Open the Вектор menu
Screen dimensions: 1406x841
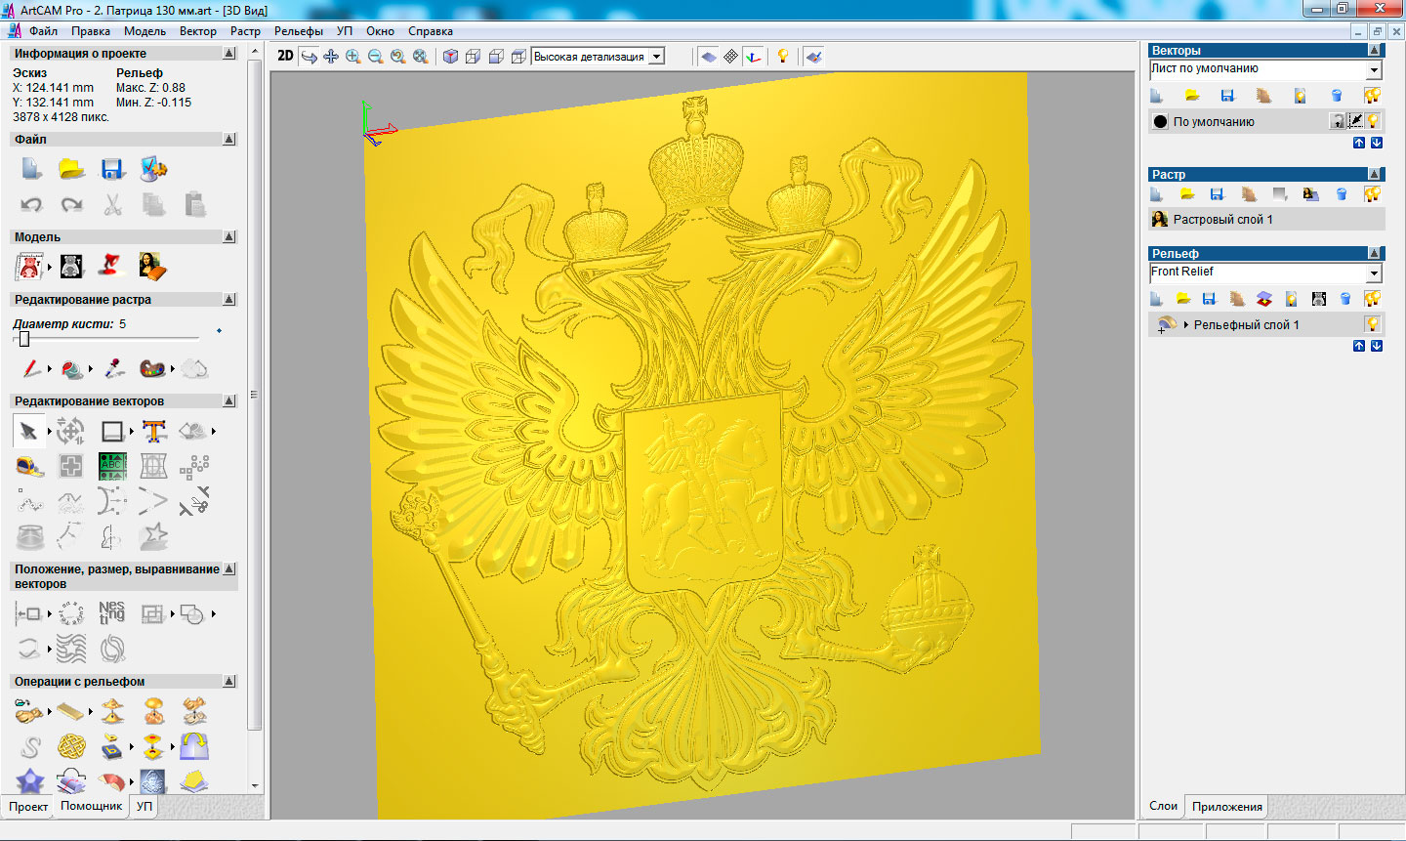(198, 31)
